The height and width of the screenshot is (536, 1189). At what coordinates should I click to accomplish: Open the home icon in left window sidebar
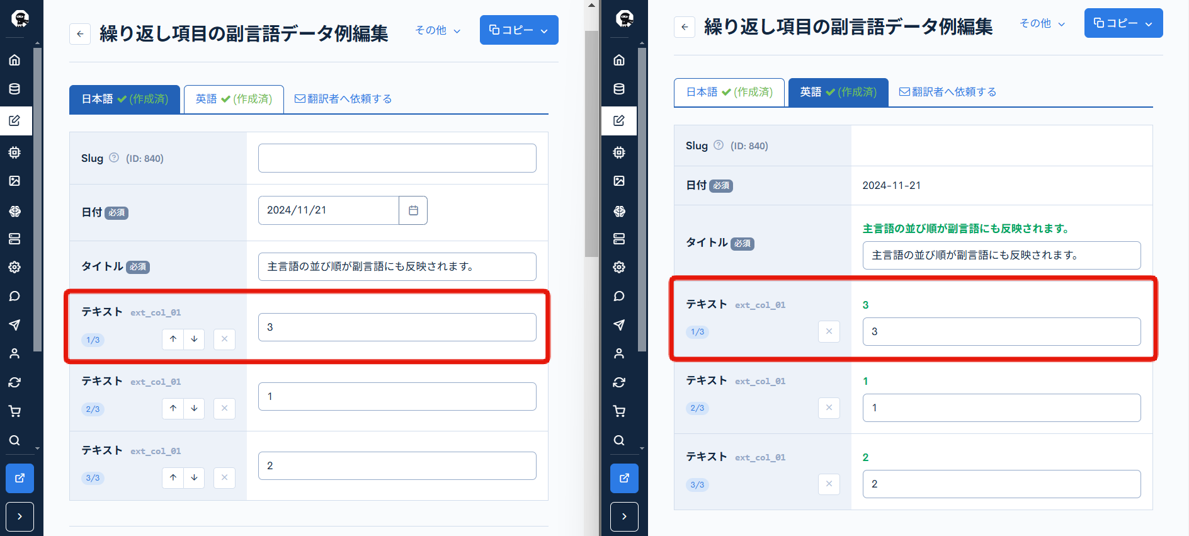14,60
